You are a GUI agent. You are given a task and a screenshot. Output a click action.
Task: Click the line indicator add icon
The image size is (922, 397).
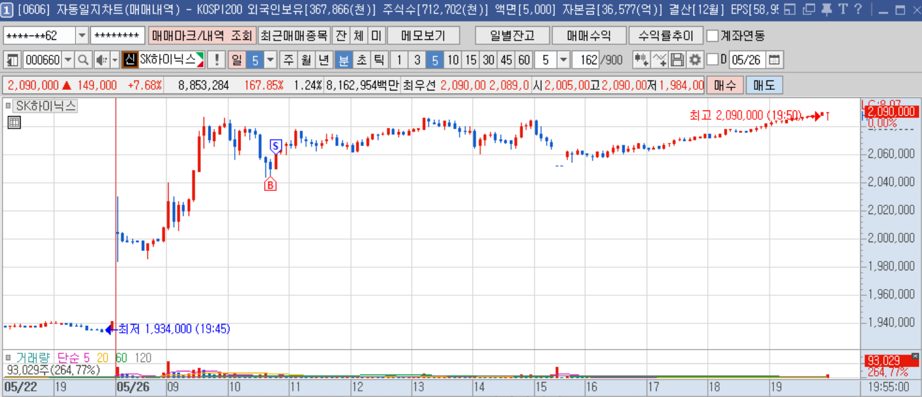[660, 60]
